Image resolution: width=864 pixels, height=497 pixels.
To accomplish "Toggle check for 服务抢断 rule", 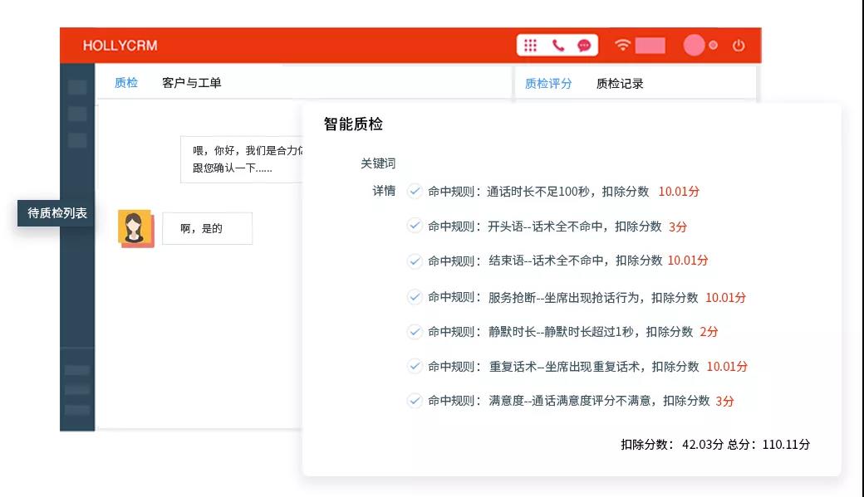I will (415, 297).
